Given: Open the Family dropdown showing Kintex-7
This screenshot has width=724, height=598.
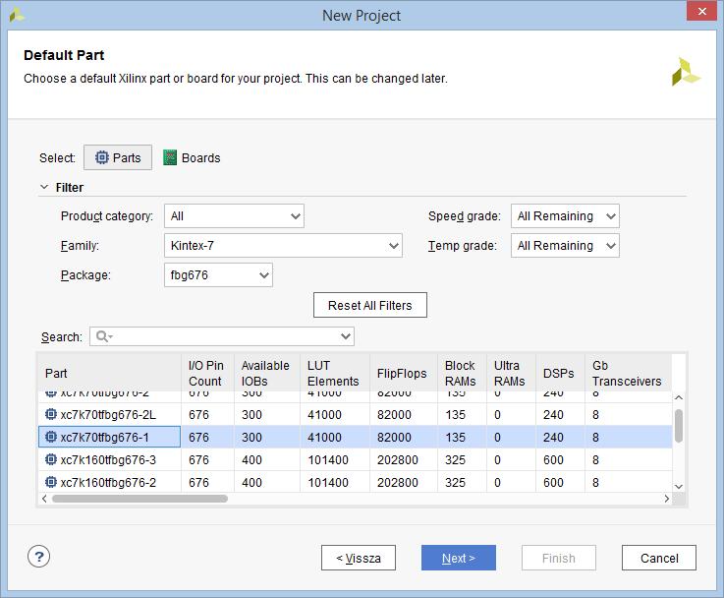Looking at the screenshot, I should click(283, 245).
